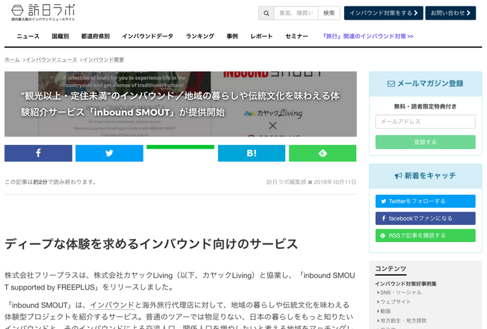The image size is (487, 329).
Task: Expand 地方創生・地方誘致 sidebar item
Action: tap(403, 320)
